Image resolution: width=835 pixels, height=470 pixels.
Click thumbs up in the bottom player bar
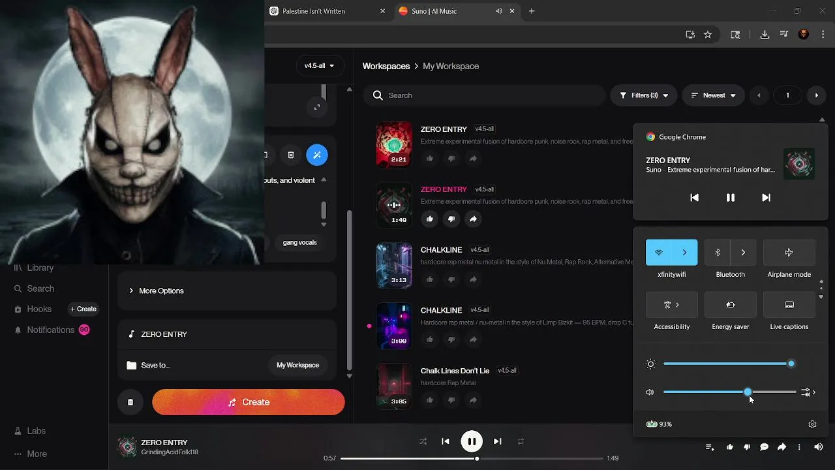[x=729, y=447]
